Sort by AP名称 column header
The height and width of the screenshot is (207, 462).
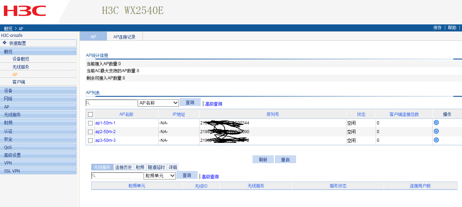tap(127, 114)
